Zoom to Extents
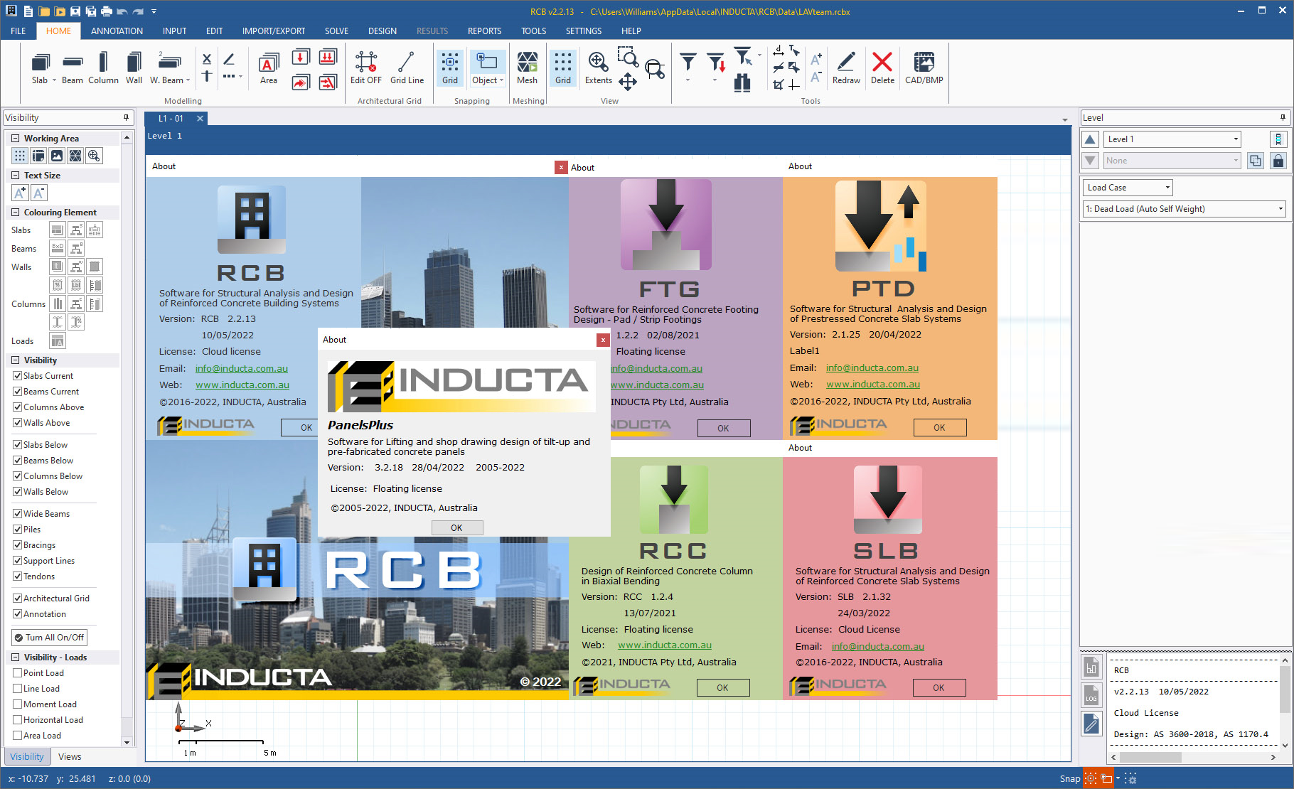Image resolution: width=1294 pixels, height=789 pixels. click(x=598, y=68)
